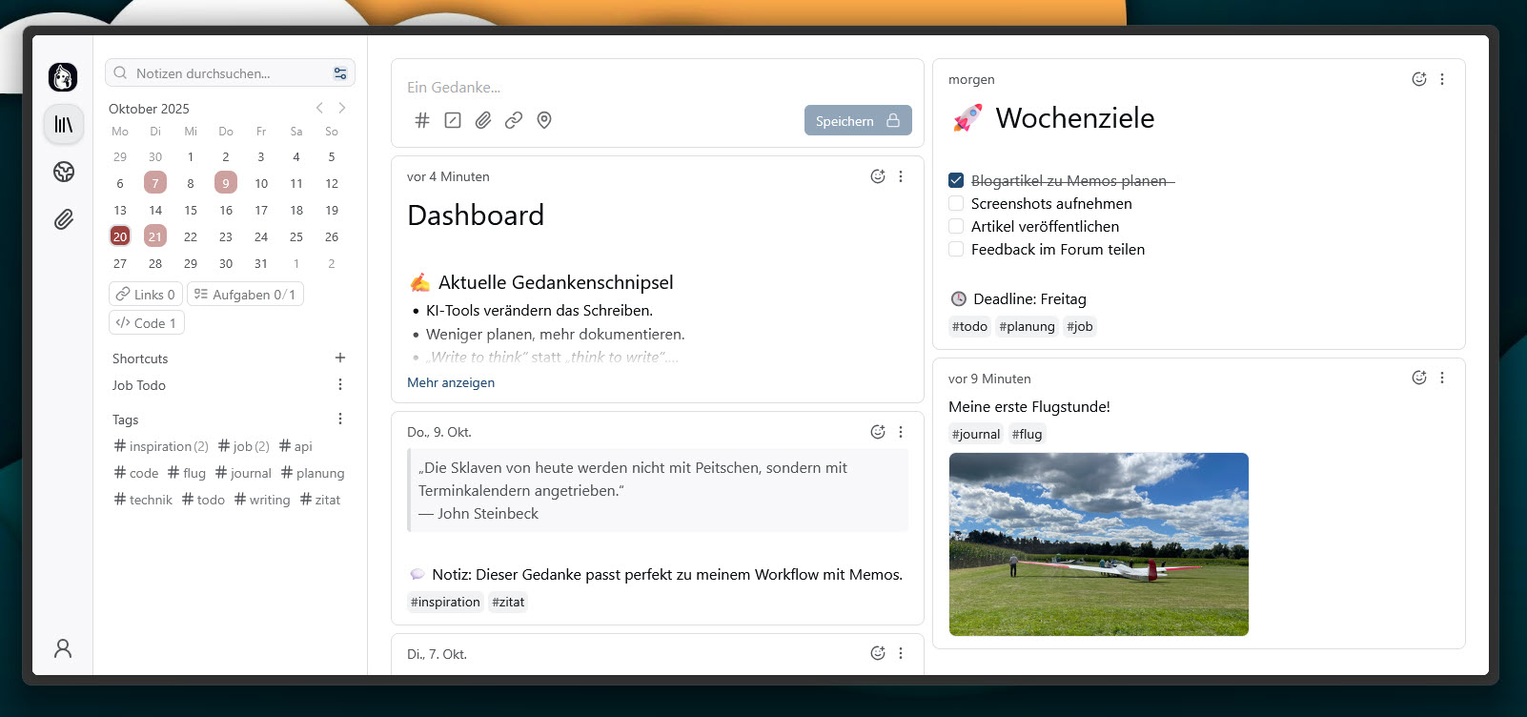
Task: Check the "Screenshots aufnehmen" task
Action: point(956,203)
